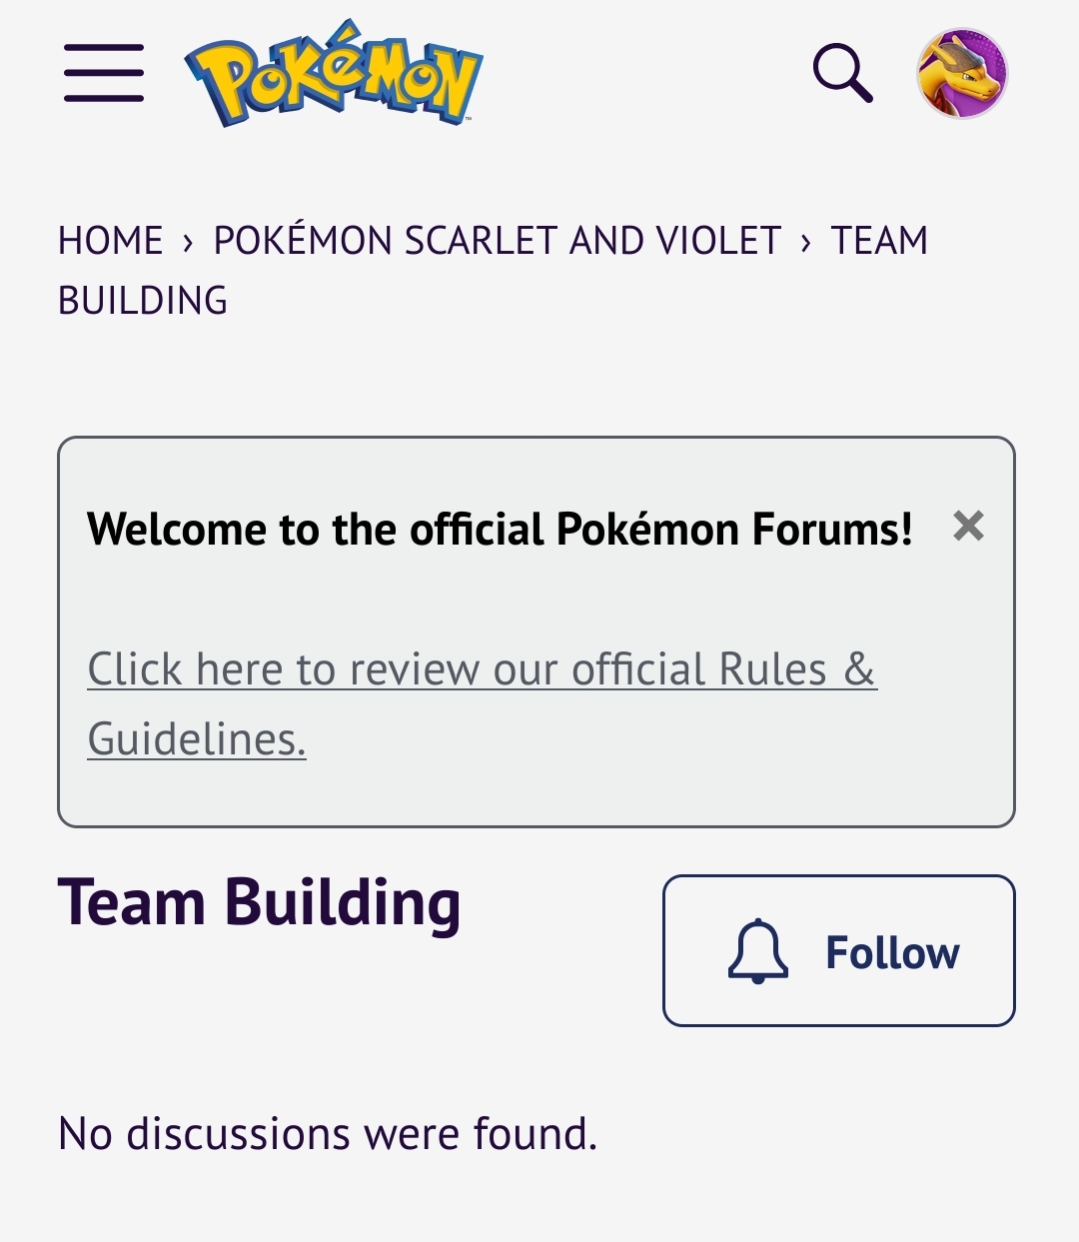Image resolution: width=1079 pixels, height=1242 pixels.
Task: Click the underlined word "Guidelines."
Action: 197,739
